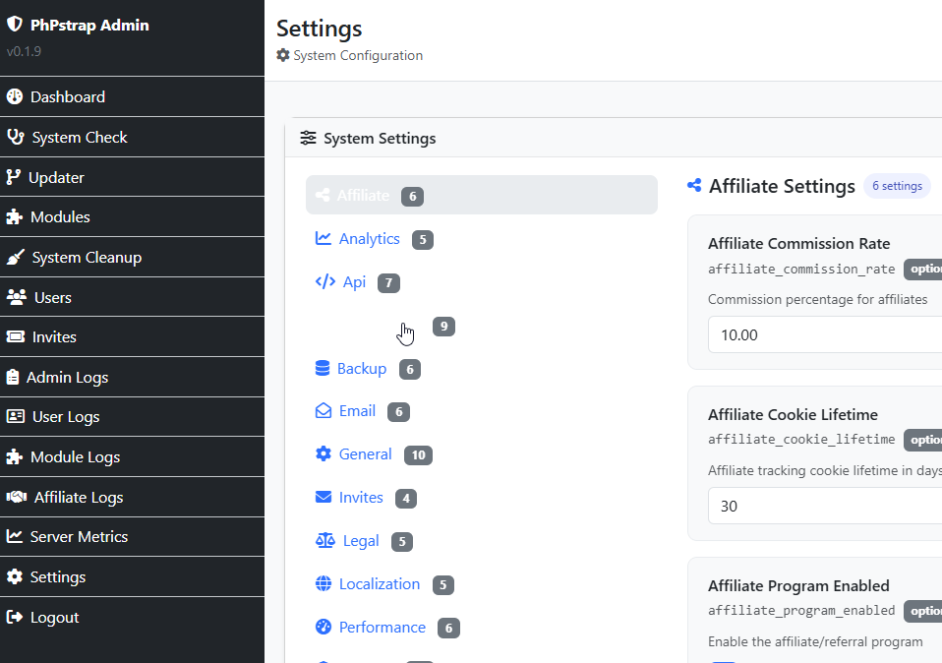Navigate to Users in the sidebar
The height and width of the screenshot is (663, 942).
coord(132,297)
